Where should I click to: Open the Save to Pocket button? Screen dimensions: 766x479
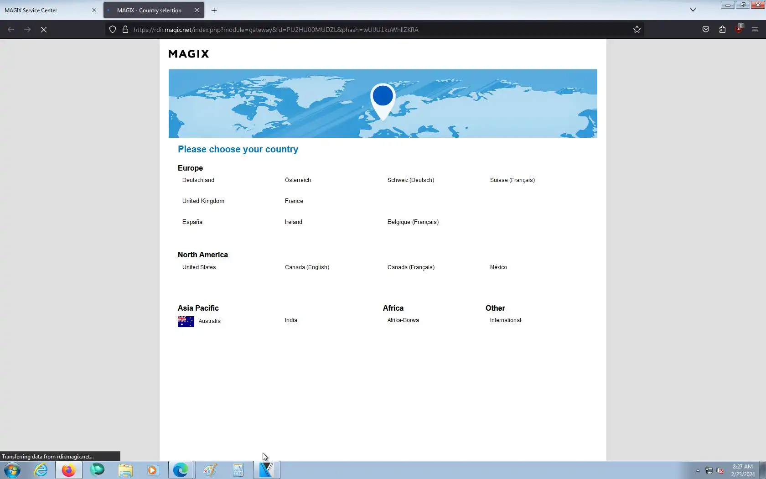coord(706,30)
